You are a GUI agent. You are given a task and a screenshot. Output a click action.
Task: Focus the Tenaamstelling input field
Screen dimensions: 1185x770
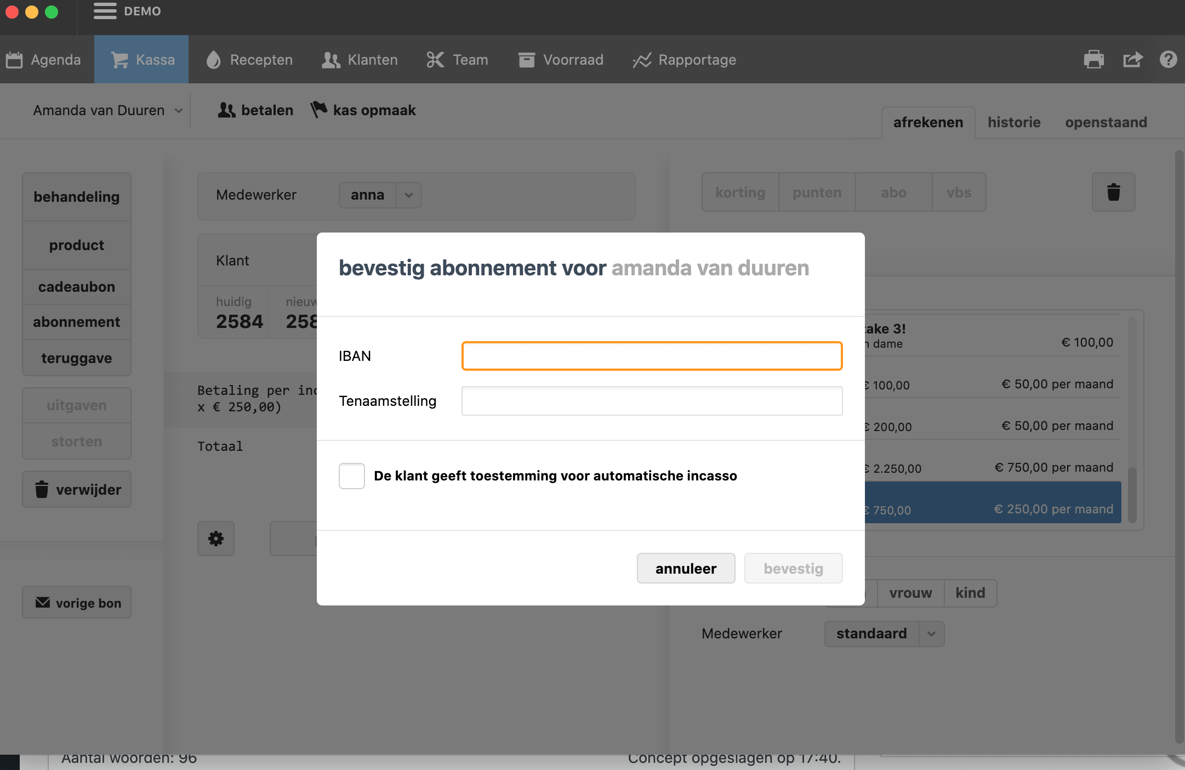click(652, 401)
